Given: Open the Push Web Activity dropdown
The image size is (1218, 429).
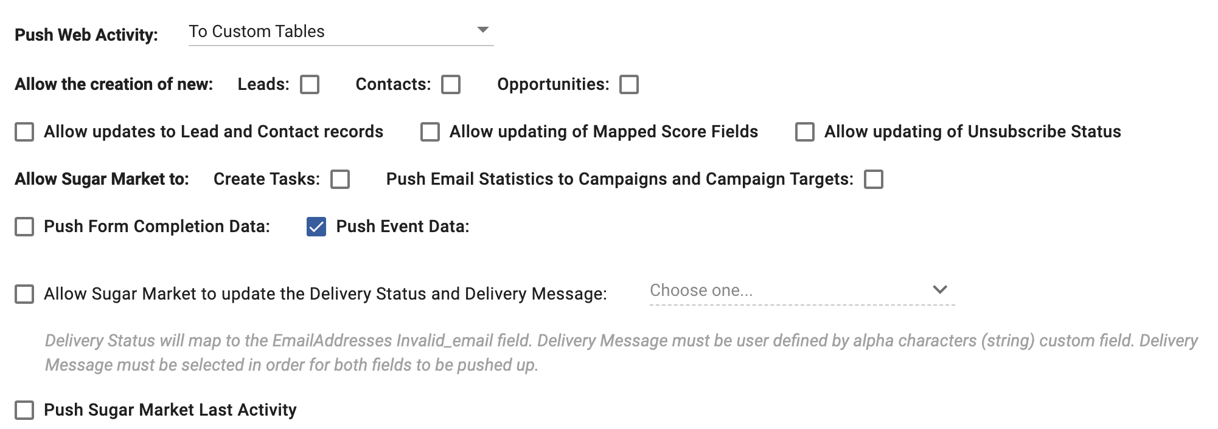Looking at the screenshot, I should click(x=340, y=32).
